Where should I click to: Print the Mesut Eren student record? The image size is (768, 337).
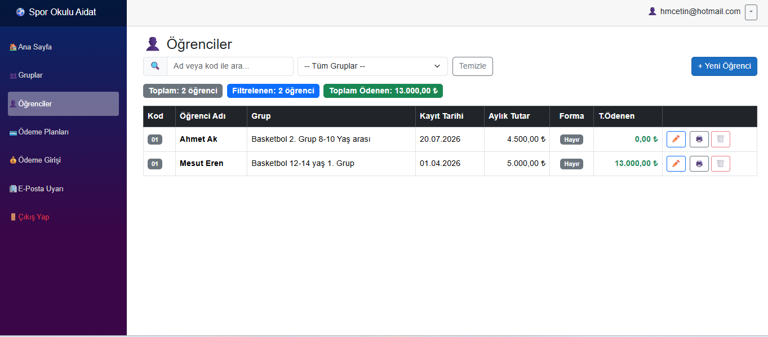[x=699, y=164]
